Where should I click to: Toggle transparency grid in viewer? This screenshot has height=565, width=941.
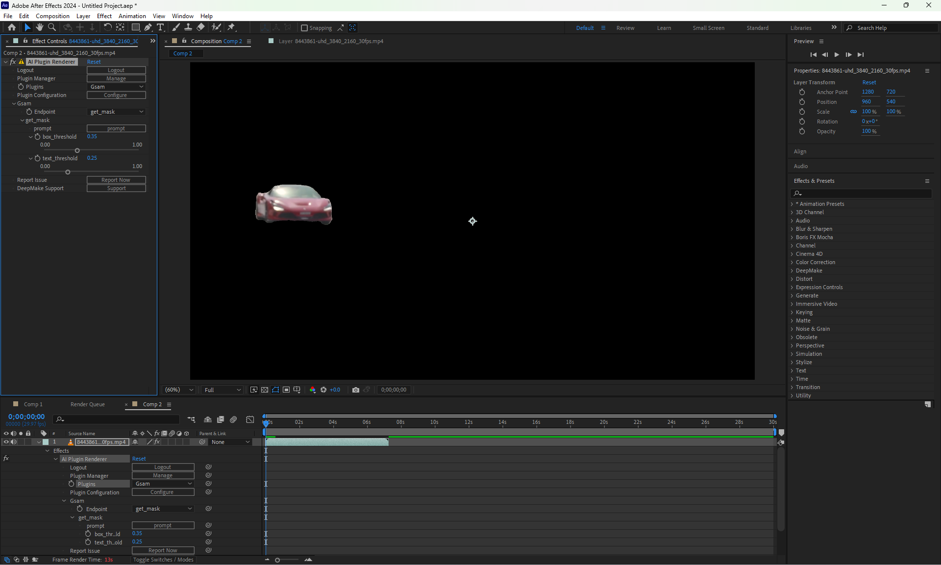[265, 390]
